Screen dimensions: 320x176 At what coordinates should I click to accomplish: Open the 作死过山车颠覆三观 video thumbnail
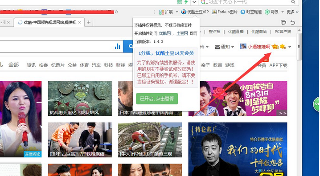150,140
